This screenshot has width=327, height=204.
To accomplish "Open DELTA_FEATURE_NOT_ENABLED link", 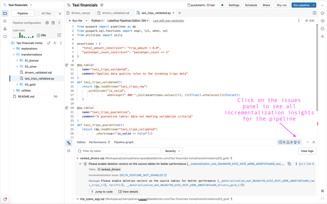I will click(x=143, y=175).
